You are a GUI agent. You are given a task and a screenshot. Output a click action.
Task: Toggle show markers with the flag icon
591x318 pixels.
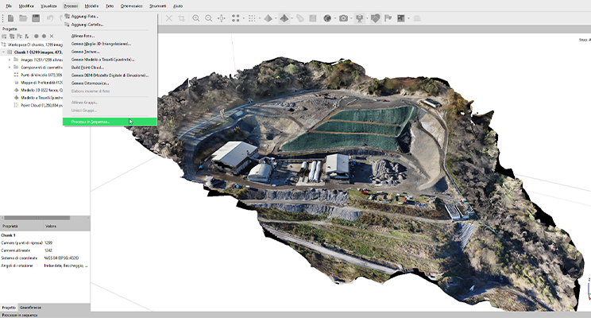[388, 18]
